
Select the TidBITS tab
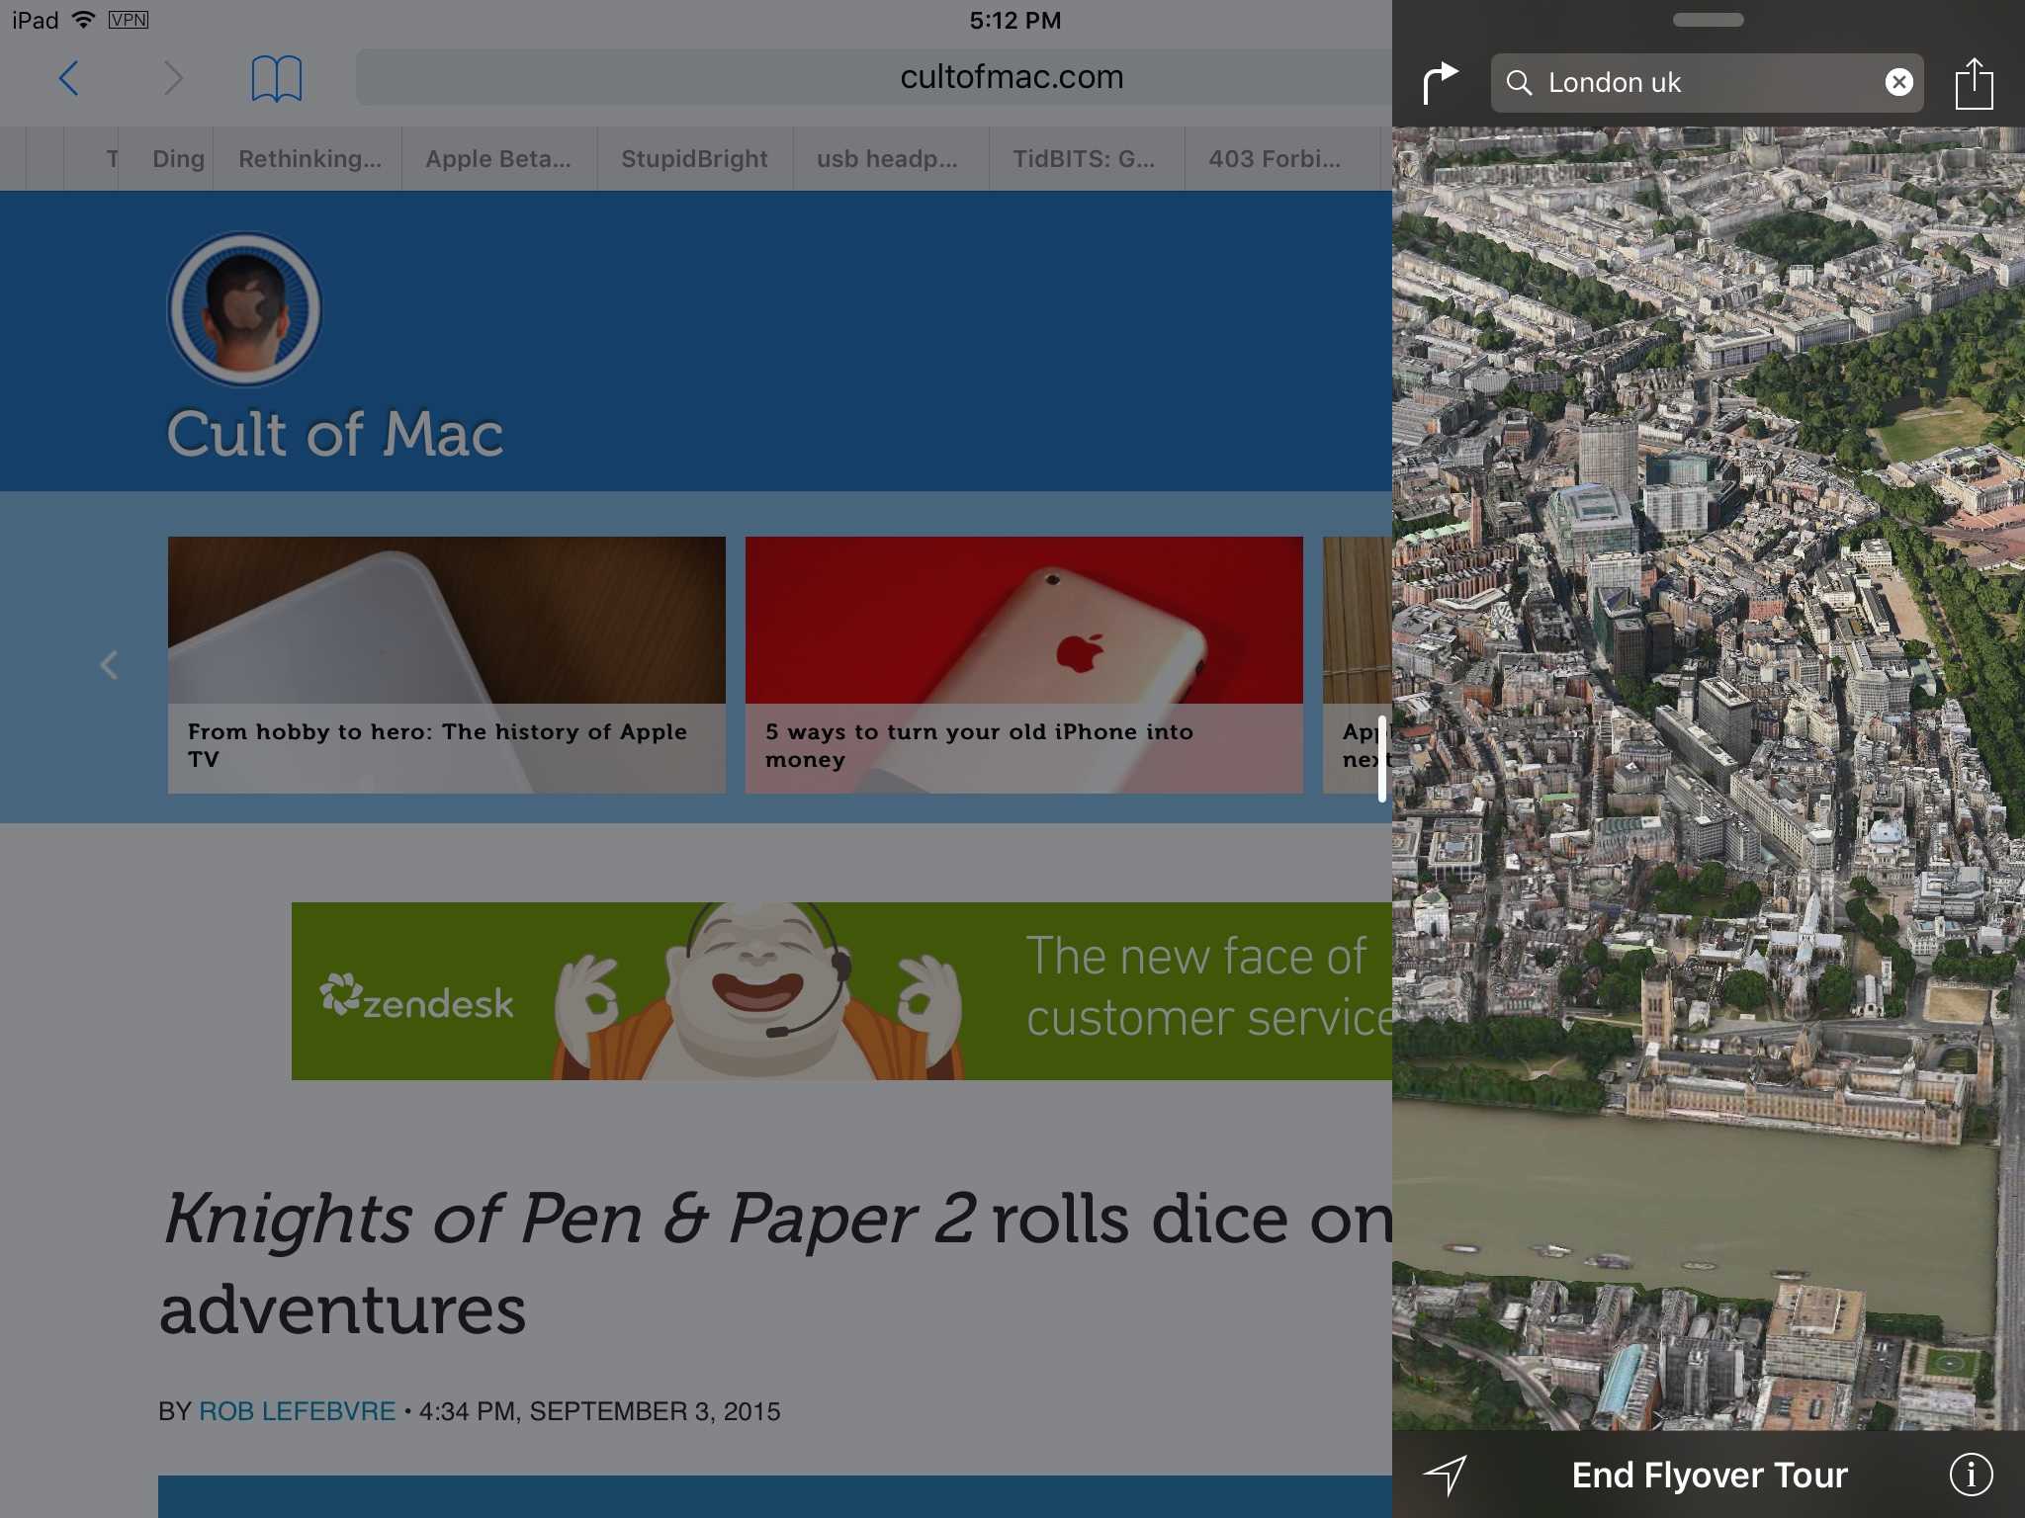(x=1084, y=159)
